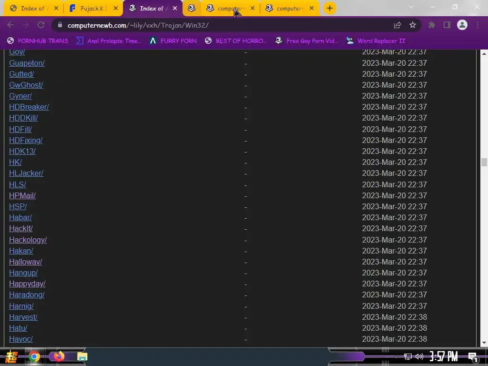The height and width of the screenshot is (366, 488).
Task: Open the Start menu on taskbar
Action: [11, 356]
